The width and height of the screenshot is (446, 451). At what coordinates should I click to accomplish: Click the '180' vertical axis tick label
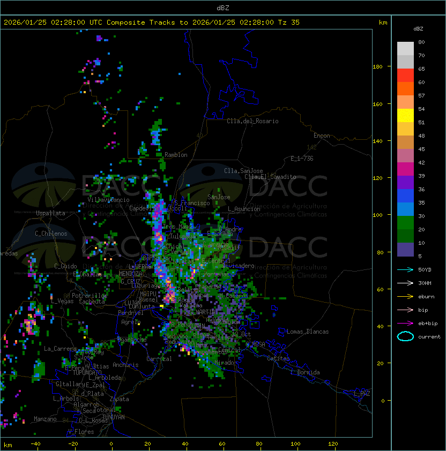(377, 67)
